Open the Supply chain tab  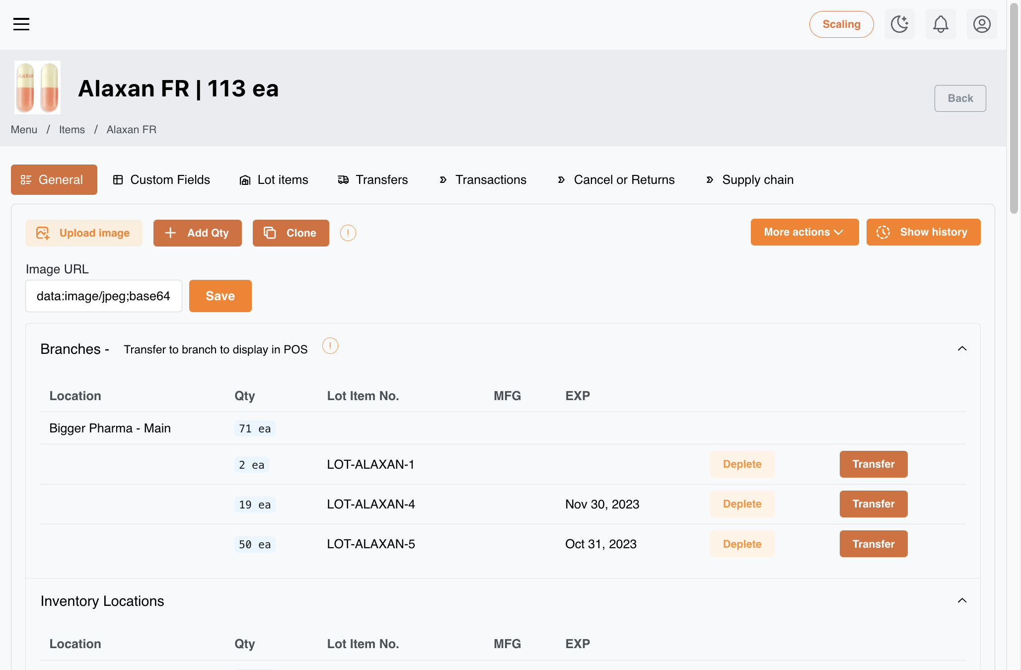coord(750,179)
